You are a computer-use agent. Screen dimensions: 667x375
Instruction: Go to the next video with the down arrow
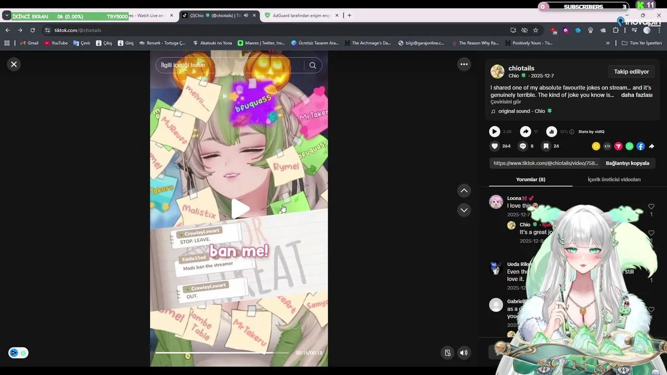464,210
